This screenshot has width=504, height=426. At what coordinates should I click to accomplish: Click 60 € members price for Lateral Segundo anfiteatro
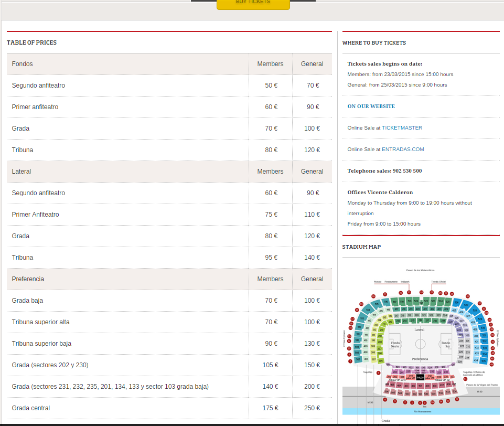[271, 193]
